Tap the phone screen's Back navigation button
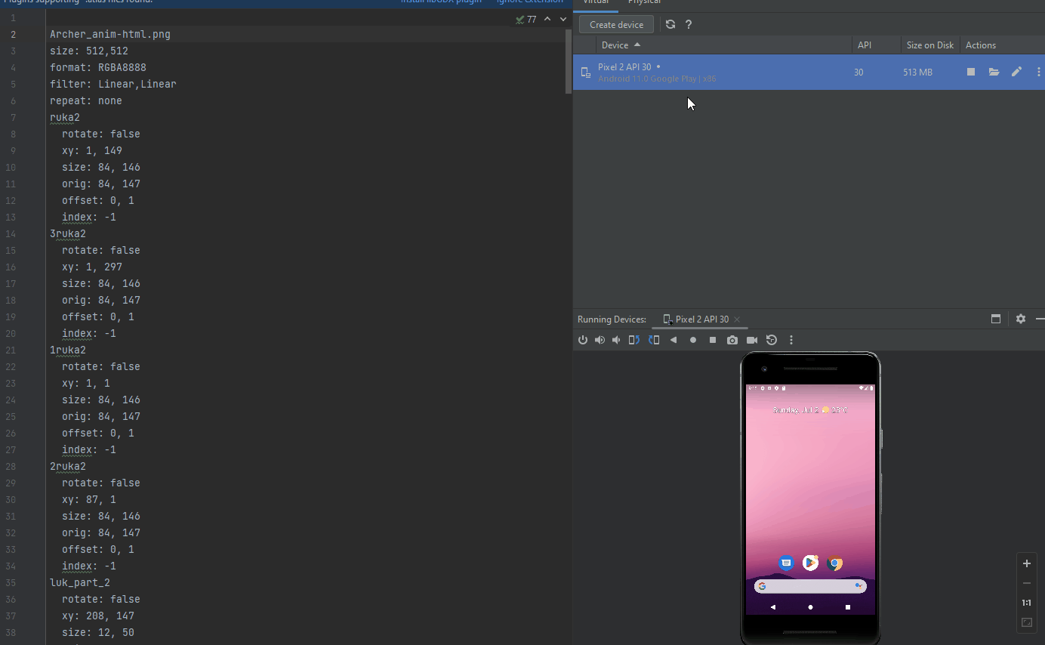1045x645 pixels. click(x=772, y=606)
